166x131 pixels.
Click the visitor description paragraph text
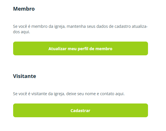(x=69, y=94)
